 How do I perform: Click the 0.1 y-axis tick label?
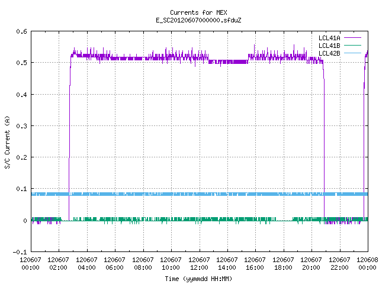pyautogui.click(x=21, y=189)
